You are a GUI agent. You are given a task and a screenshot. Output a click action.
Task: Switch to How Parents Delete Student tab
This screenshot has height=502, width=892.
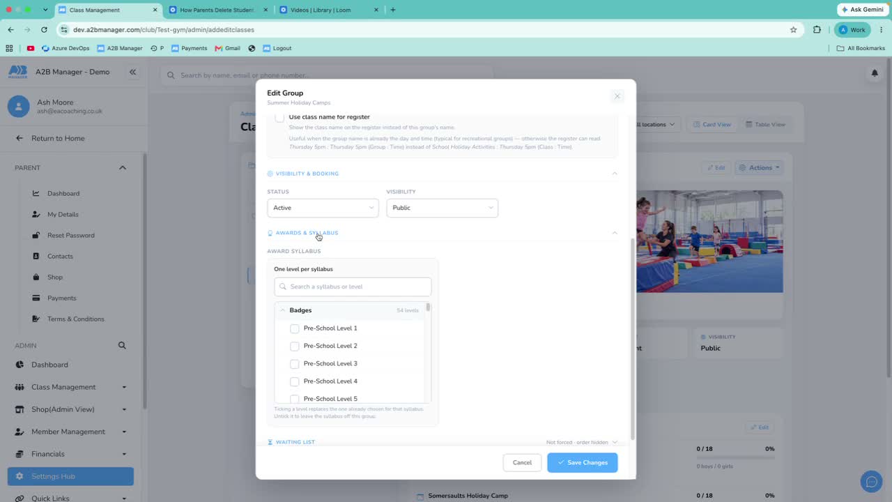[217, 10]
